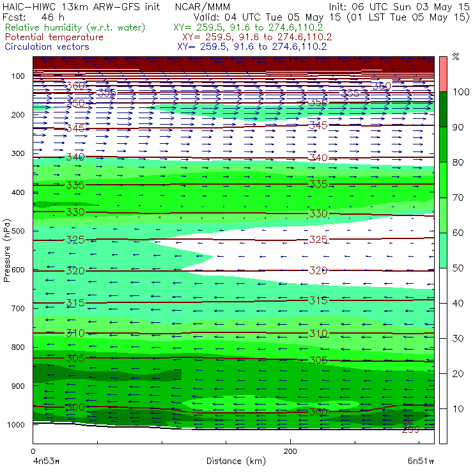
Task: Click the green XY coordinates line
Action: [248, 27]
